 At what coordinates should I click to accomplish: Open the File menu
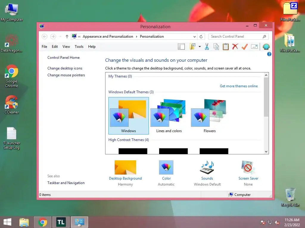click(x=44, y=47)
